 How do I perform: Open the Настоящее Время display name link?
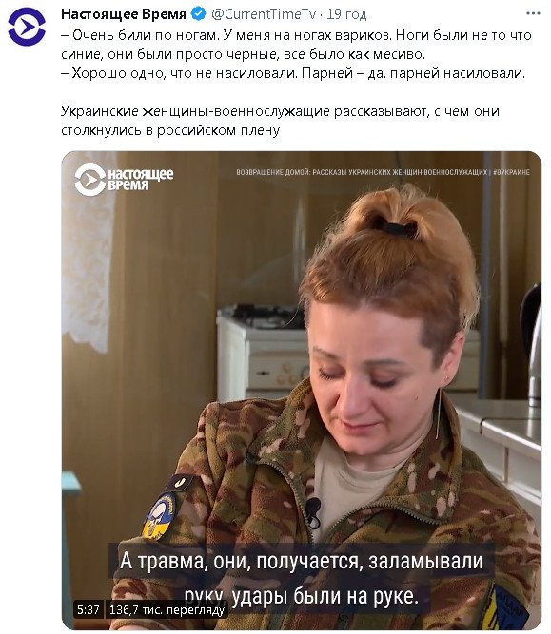pyautogui.click(x=124, y=14)
